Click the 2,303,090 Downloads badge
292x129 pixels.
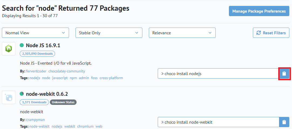click(x=37, y=54)
